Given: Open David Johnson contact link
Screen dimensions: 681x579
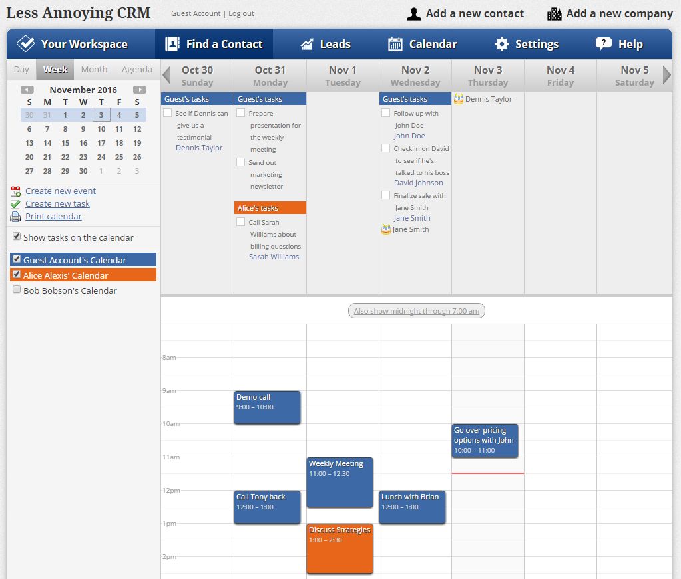Looking at the screenshot, I should pyautogui.click(x=418, y=183).
